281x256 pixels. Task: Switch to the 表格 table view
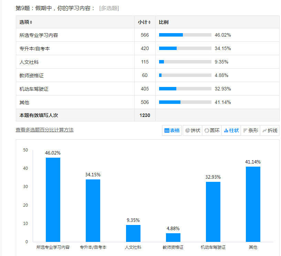(172, 130)
